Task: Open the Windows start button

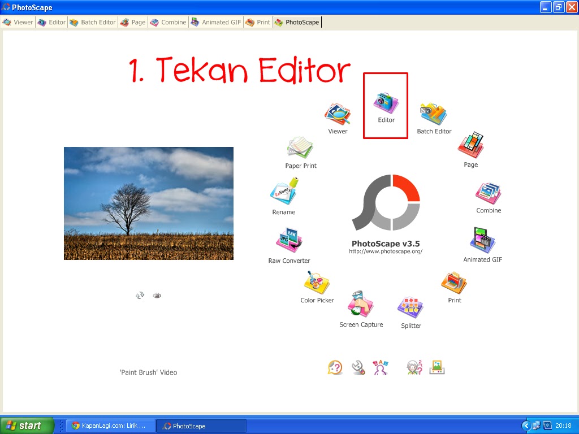Action: [27, 426]
